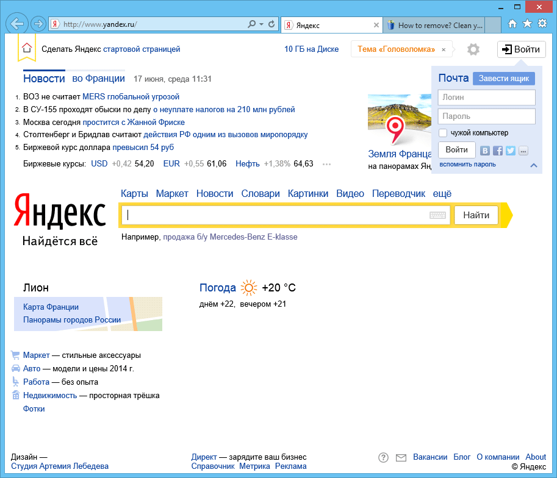This screenshot has height=478, width=557.
Task: Tick the чужой компьютер checkbox
Action: 443,133
